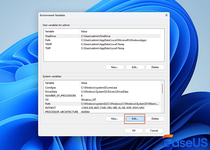Select the OS system variable
This screenshot has height=150, width=210.
pyautogui.click(x=102, y=100)
